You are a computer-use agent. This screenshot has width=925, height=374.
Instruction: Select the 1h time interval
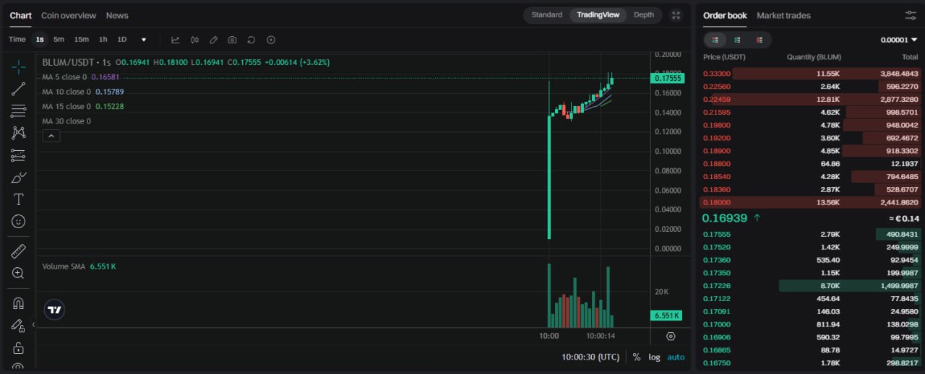[103, 40]
